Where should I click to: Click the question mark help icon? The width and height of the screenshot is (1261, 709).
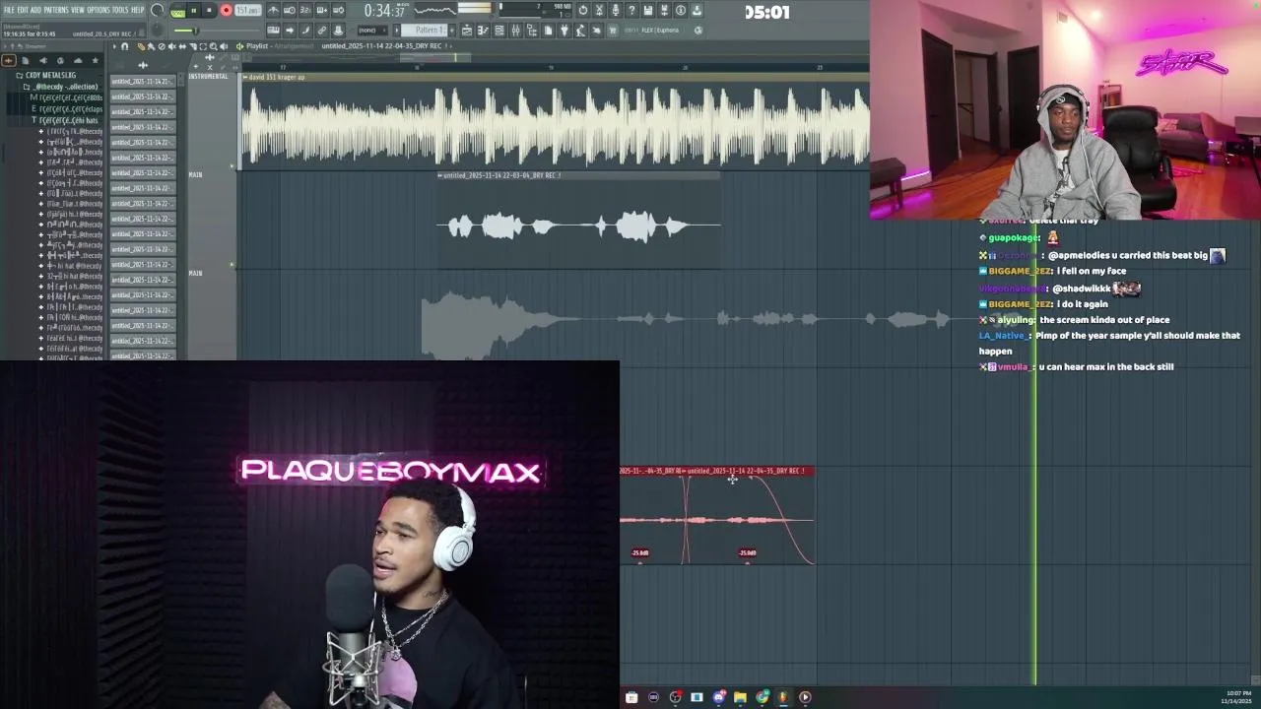click(x=631, y=10)
